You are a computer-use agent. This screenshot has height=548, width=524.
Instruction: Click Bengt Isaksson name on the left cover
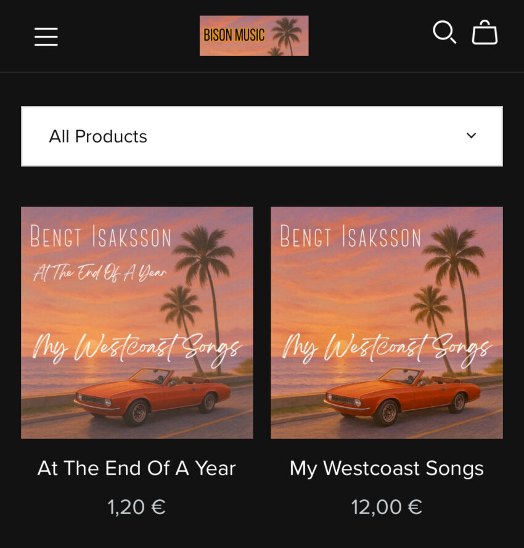(x=100, y=237)
